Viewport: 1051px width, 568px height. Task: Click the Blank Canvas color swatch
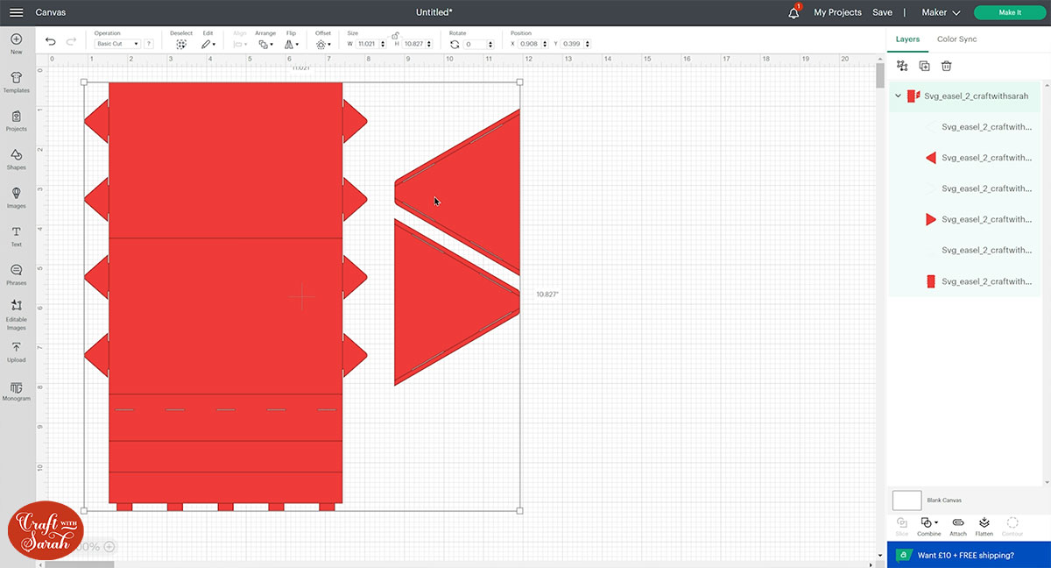906,501
